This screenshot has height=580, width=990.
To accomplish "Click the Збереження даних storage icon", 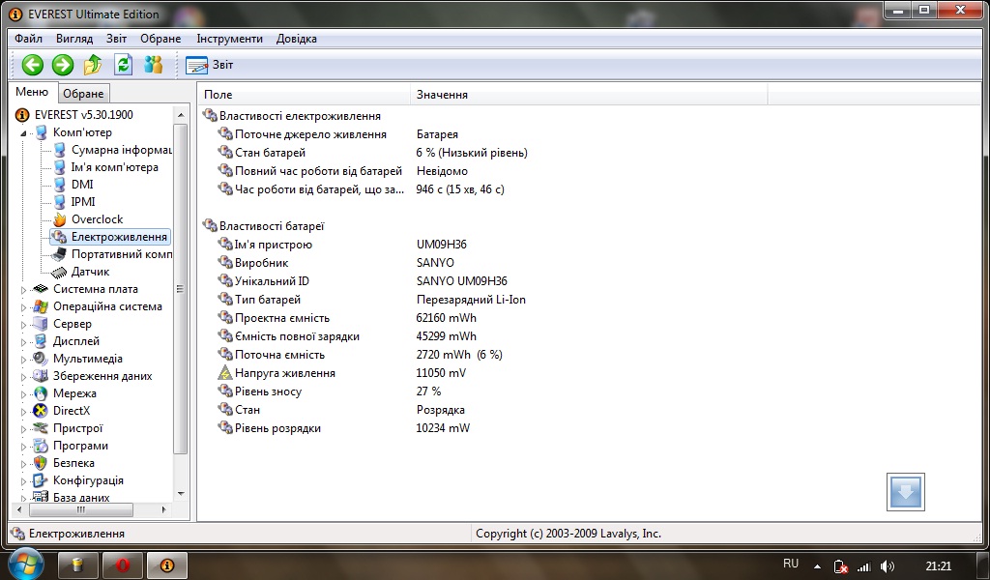I will [x=41, y=376].
